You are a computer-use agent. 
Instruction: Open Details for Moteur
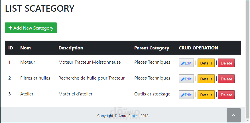[x=206, y=63]
